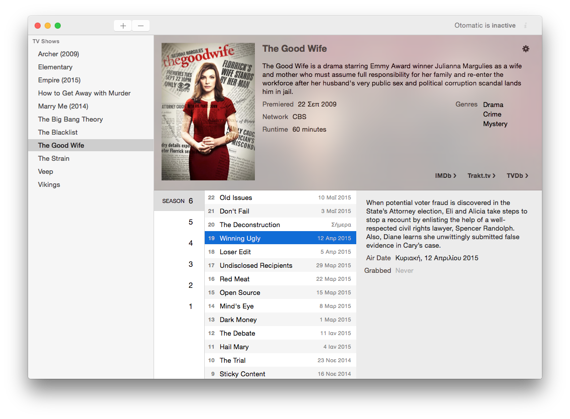Select Archer (2009) in TV Shows
This screenshot has height=419, width=570.
91,54
